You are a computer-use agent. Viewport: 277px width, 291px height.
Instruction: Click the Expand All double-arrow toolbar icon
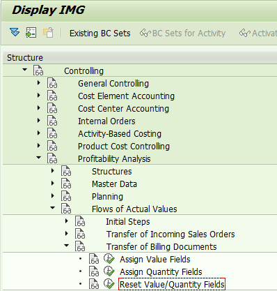point(15,32)
